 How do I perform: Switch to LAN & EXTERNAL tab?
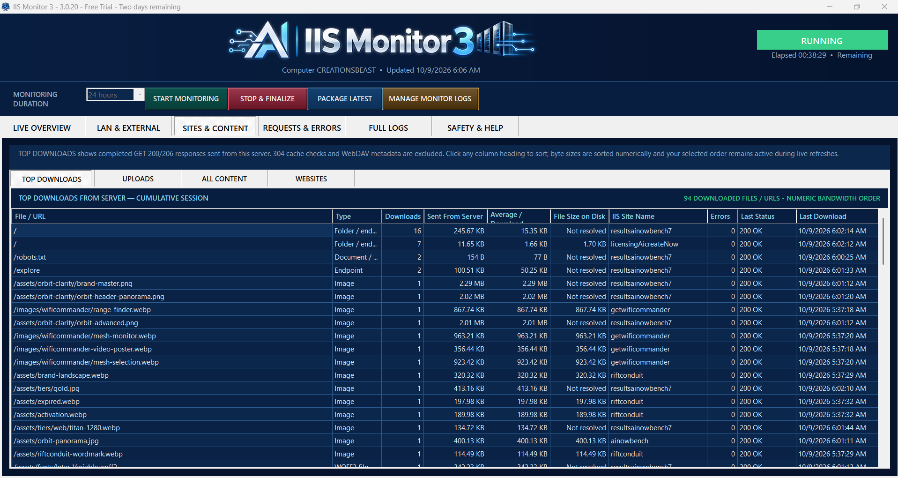(129, 128)
